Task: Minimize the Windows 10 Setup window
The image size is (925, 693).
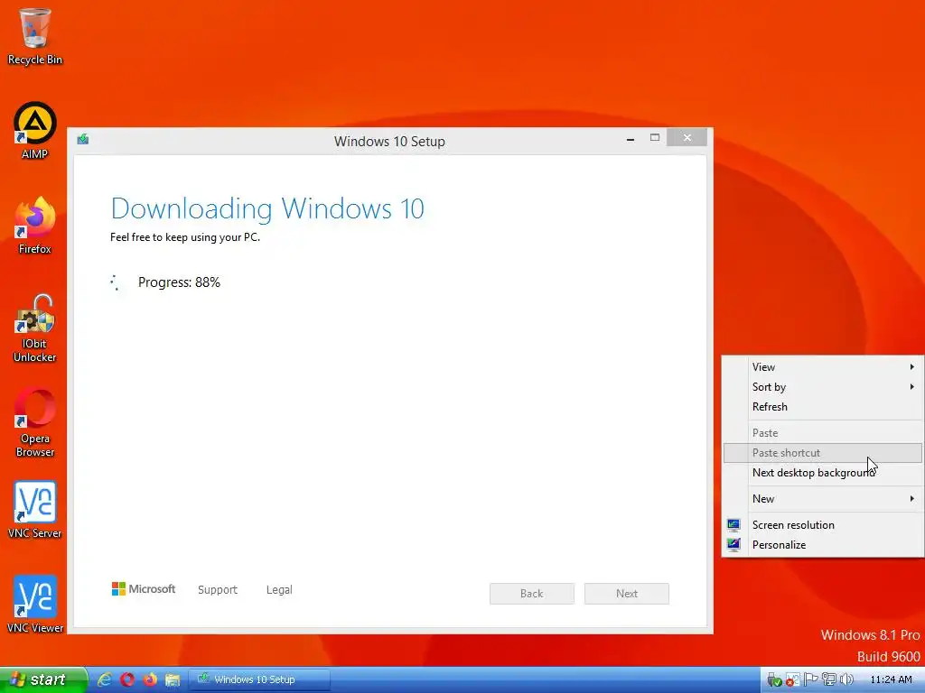Action: tap(631, 138)
